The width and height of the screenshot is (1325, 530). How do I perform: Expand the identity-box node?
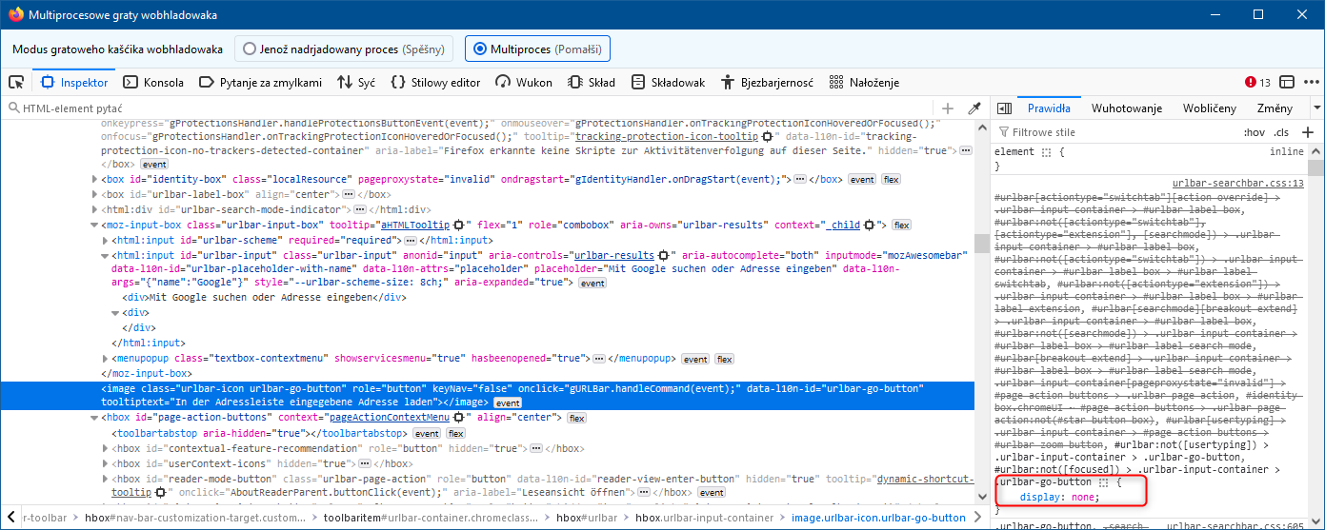coord(94,180)
